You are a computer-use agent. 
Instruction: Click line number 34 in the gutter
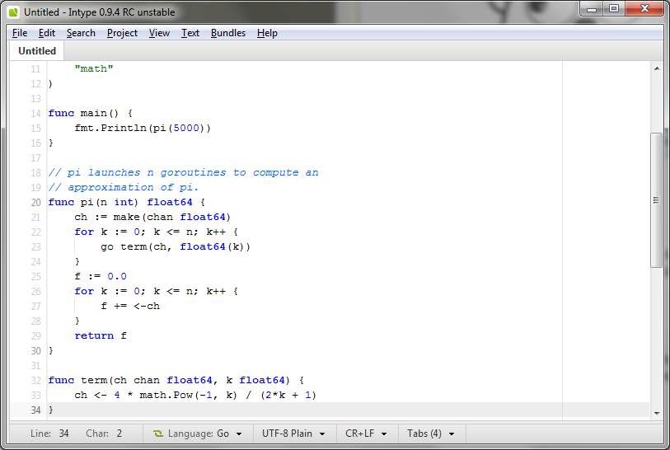[35, 410]
